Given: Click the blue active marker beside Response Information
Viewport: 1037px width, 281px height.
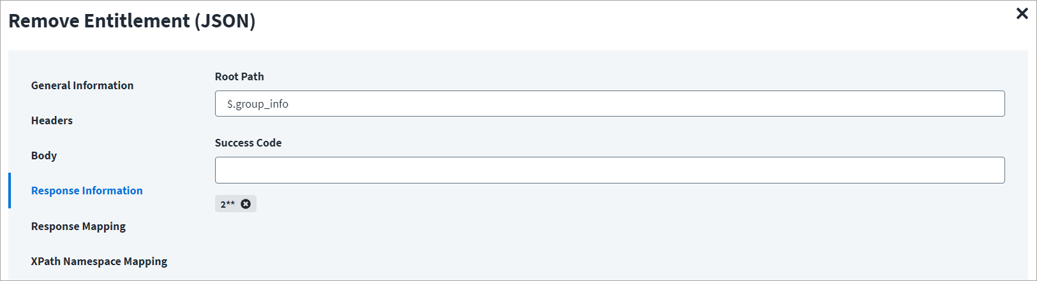Looking at the screenshot, I should [10, 191].
